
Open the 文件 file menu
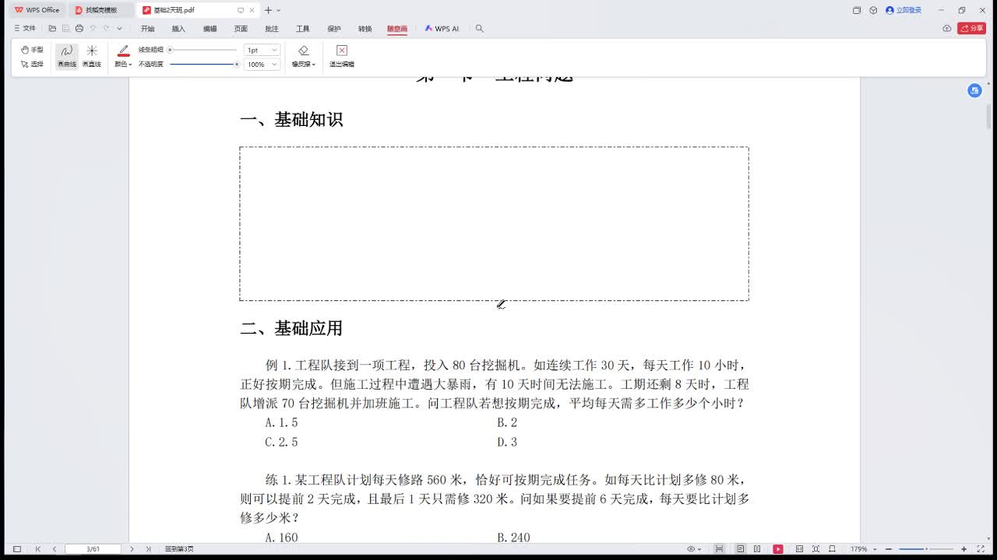click(x=25, y=29)
